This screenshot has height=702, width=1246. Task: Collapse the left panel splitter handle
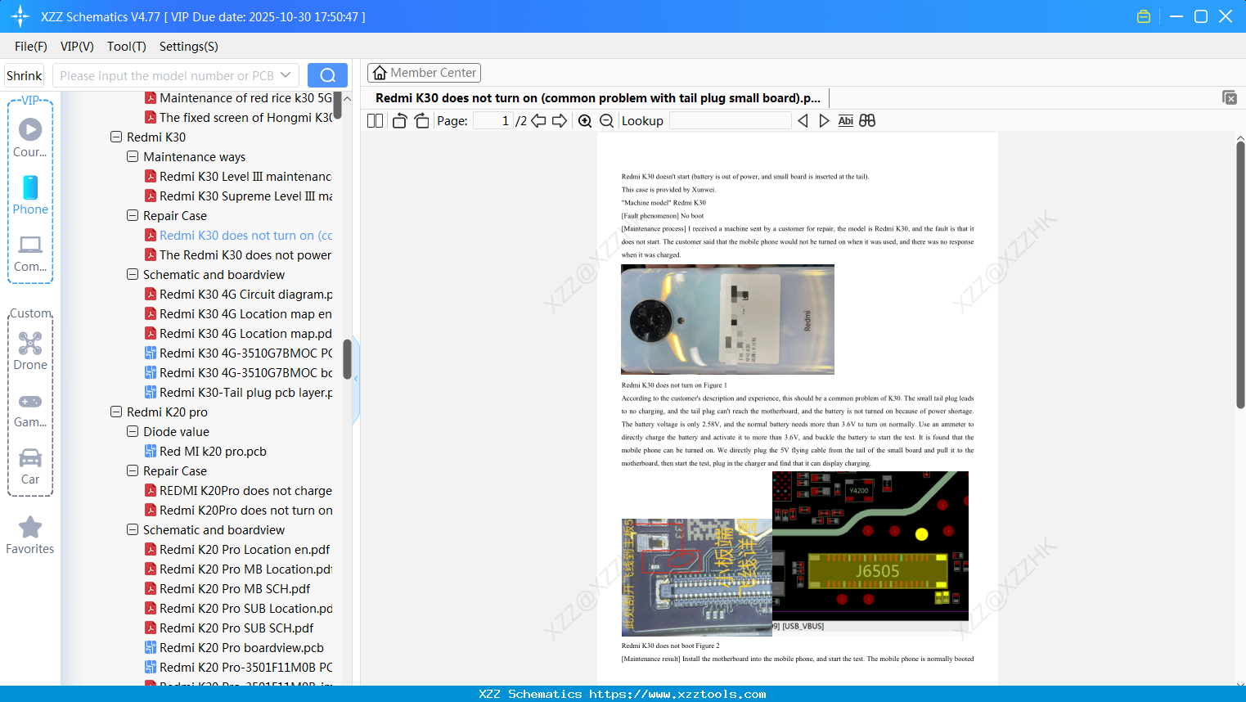click(356, 378)
